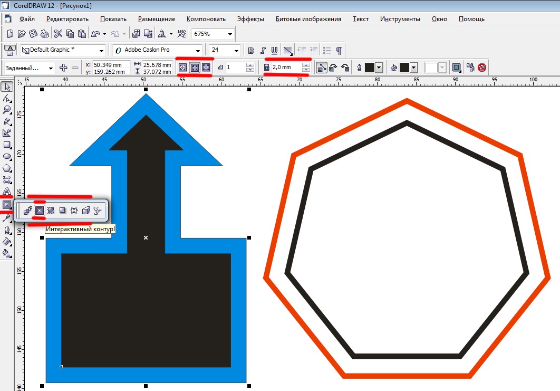The width and height of the screenshot is (560, 391).
Task: Toggle non-printing paragraph characters
Action: pyautogui.click(x=339, y=51)
